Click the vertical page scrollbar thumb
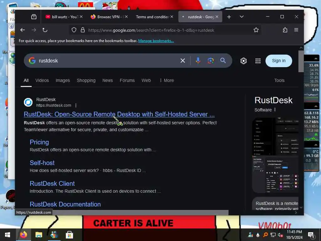The image size is (321, 241). point(301,61)
